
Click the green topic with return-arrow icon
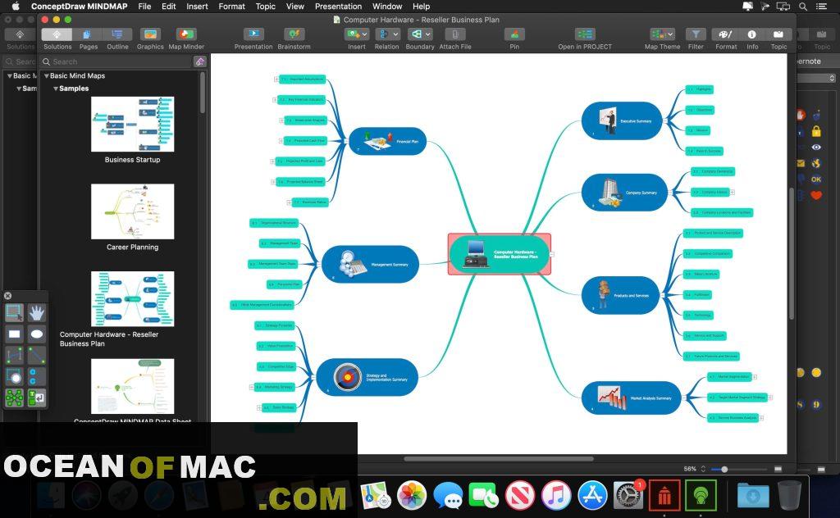tap(36, 398)
